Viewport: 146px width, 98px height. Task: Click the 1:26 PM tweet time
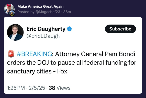pyautogui.click(x=16, y=88)
